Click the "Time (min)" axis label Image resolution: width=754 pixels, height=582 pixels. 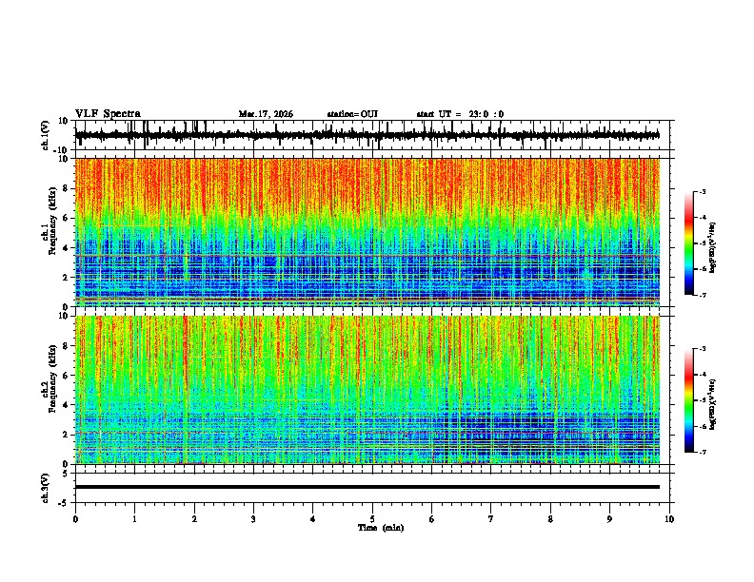(x=381, y=528)
